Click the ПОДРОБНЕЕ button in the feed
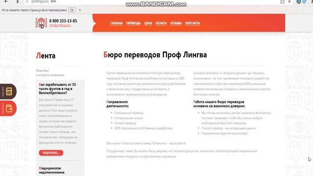This screenshot has width=313, height=176. point(51,153)
